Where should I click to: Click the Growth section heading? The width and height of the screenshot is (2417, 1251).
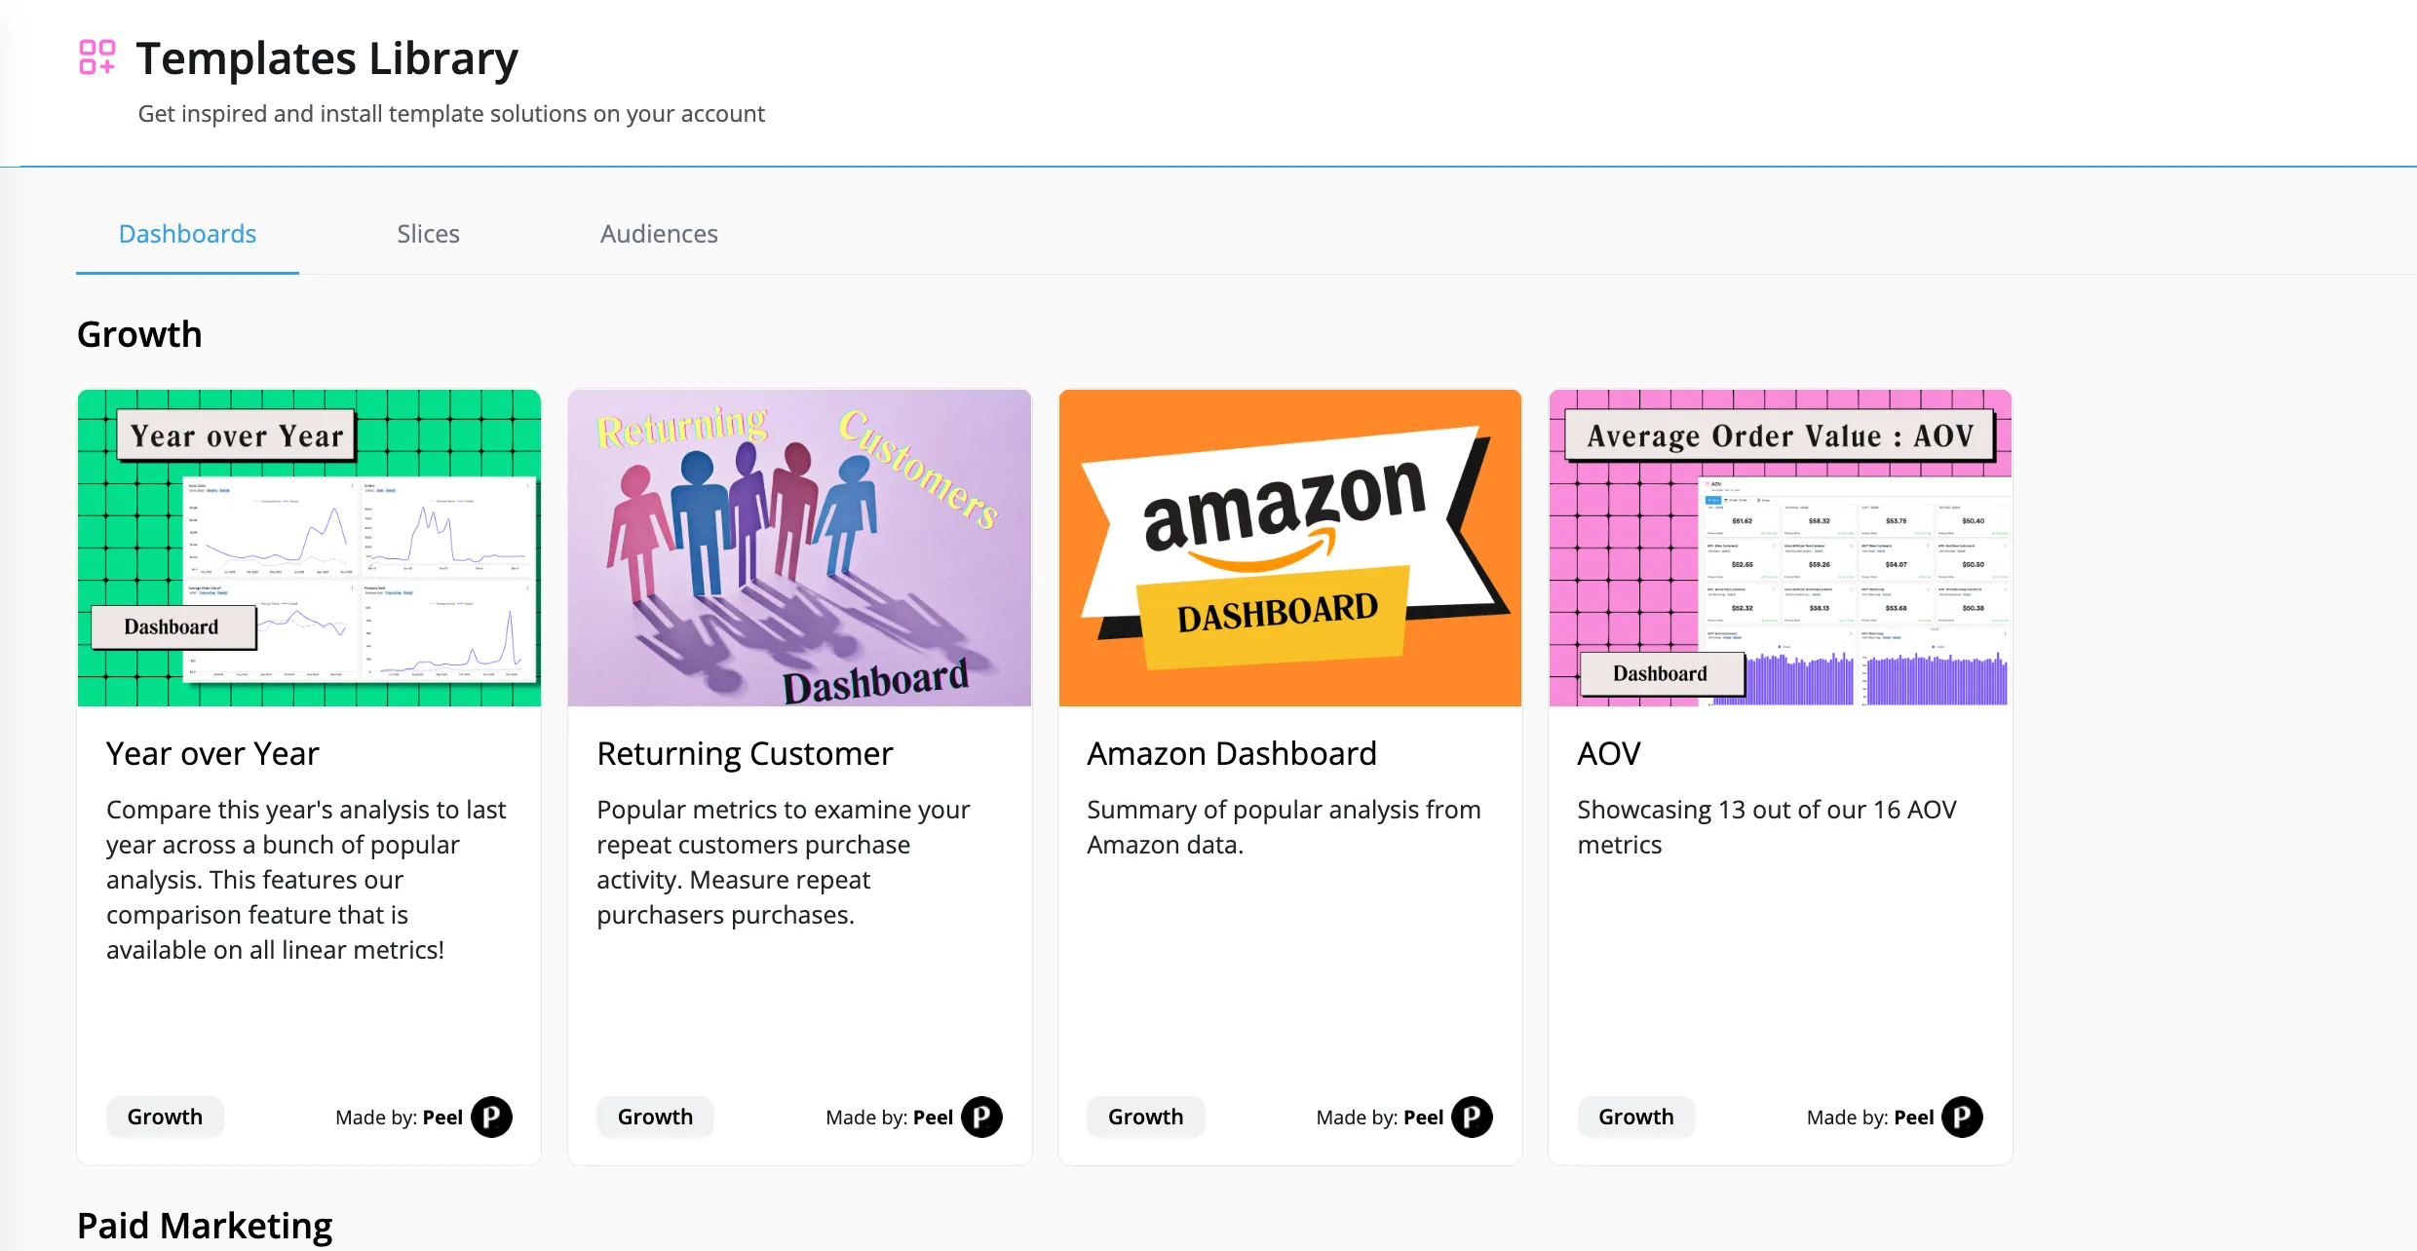click(139, 334)
